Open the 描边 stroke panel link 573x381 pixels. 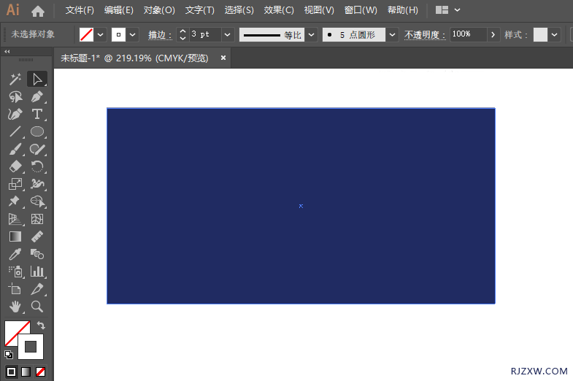160,35
